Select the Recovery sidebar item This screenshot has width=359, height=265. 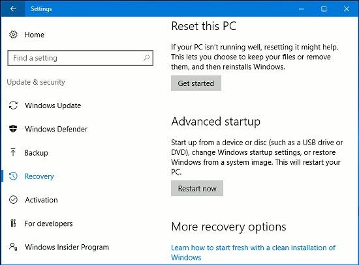coord(39,176)
